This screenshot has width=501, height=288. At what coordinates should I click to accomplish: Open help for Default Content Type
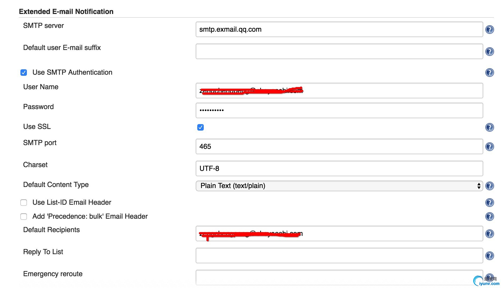pyautogui.click(x=489, y=186)
